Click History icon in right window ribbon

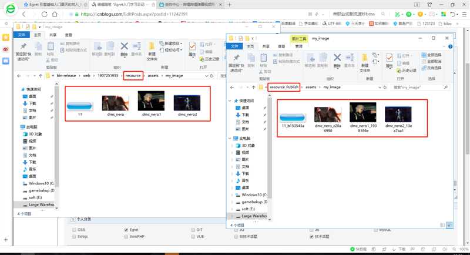406,71
